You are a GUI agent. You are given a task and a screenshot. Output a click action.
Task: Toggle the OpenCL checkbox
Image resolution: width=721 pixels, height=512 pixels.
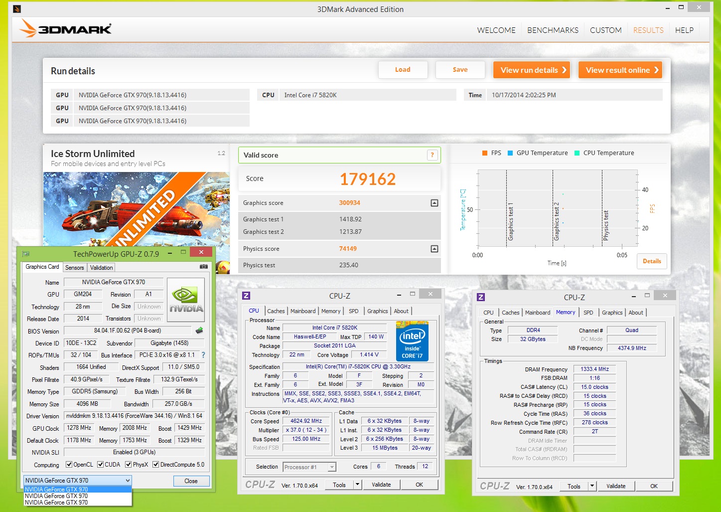pyautogui.click(x=69, y=465)
